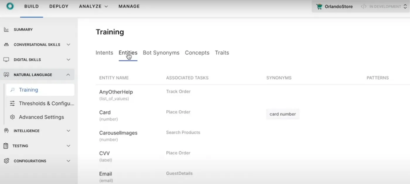Image resolution: width=410 pixels, height=184 pixels.
Task: Click Place Order task in Card row
Action: coord(178,112)
